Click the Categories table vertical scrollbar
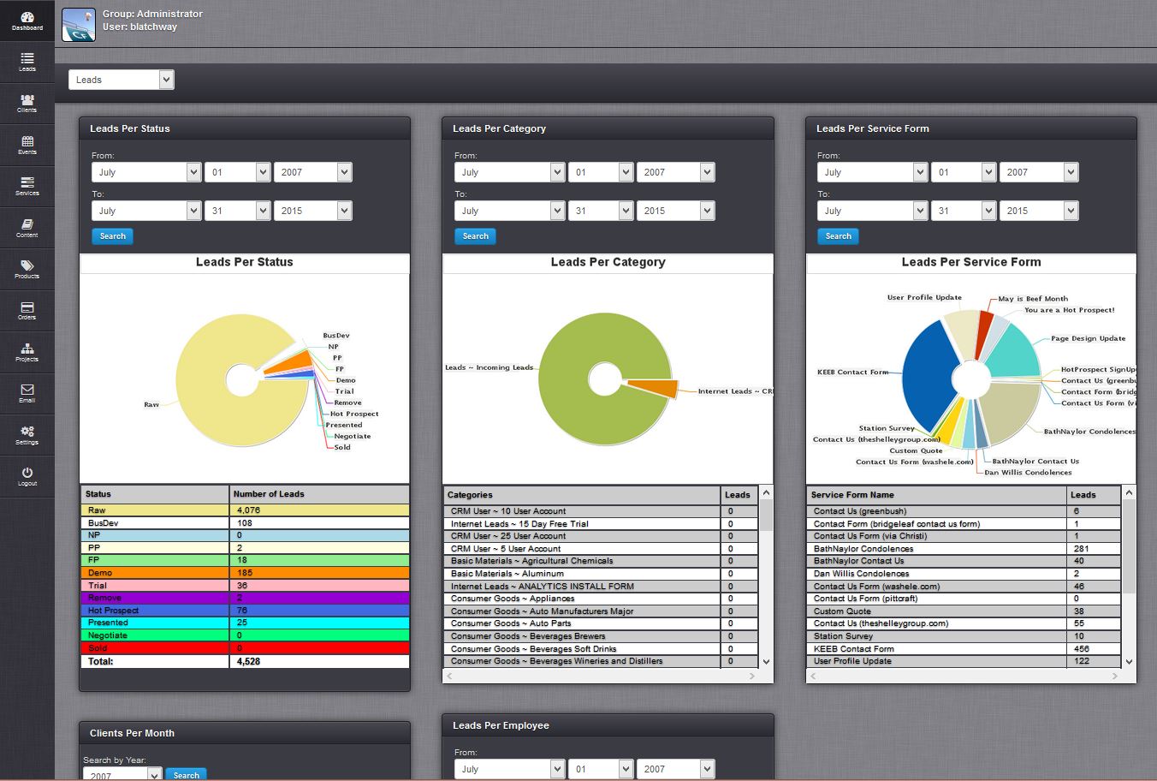Screen dimensions: 1157x781 (x=766, y=576)
